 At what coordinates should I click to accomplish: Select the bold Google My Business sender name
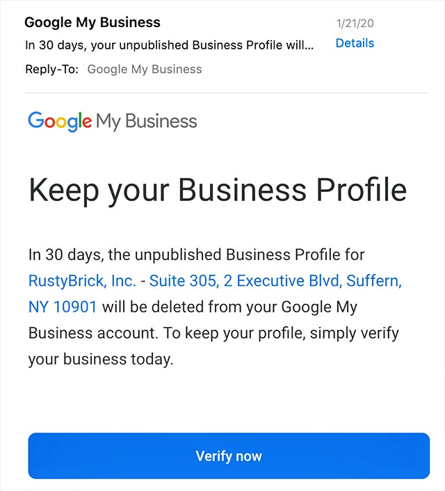point(92,22)
